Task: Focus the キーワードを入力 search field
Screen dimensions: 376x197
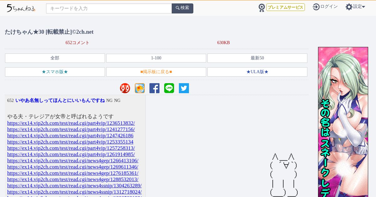Action: click(x=109, y=8)
